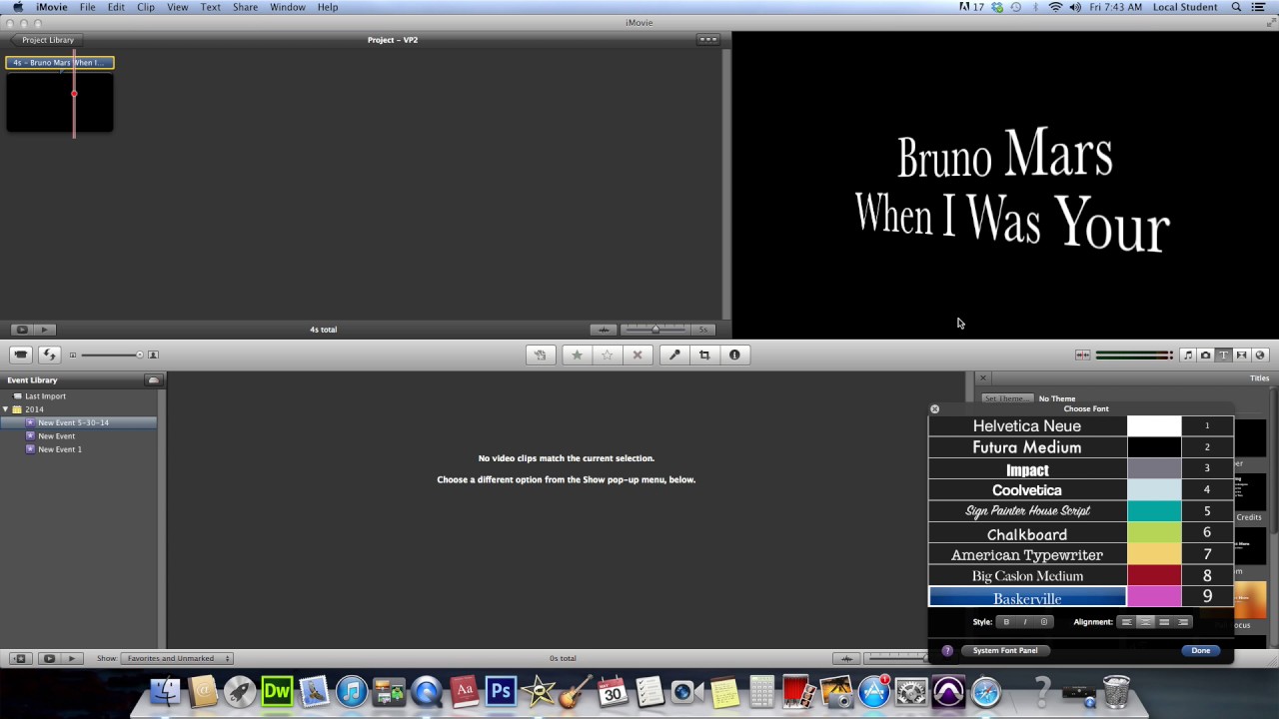Image resolution: width=1279 pixels, height=719 pixels.
Task: Toggle bold style button
Action: (x=1006, y=622)
